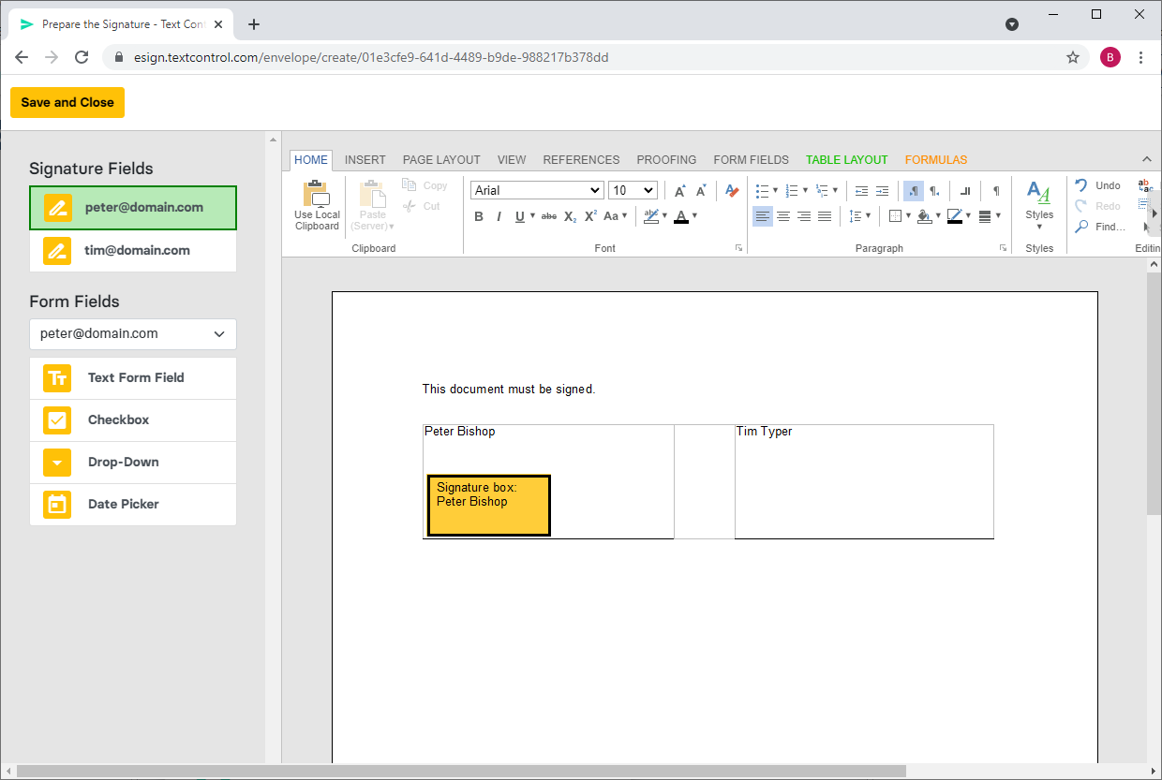The image size is (1162, 780).
Task: Apply Italic formatting in the ribbon
Action: pyautogui.click(x=499, y=216)
